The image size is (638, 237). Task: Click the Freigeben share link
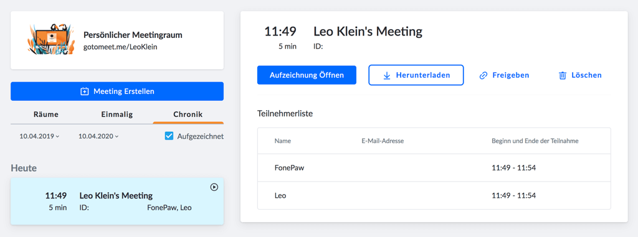504,75
